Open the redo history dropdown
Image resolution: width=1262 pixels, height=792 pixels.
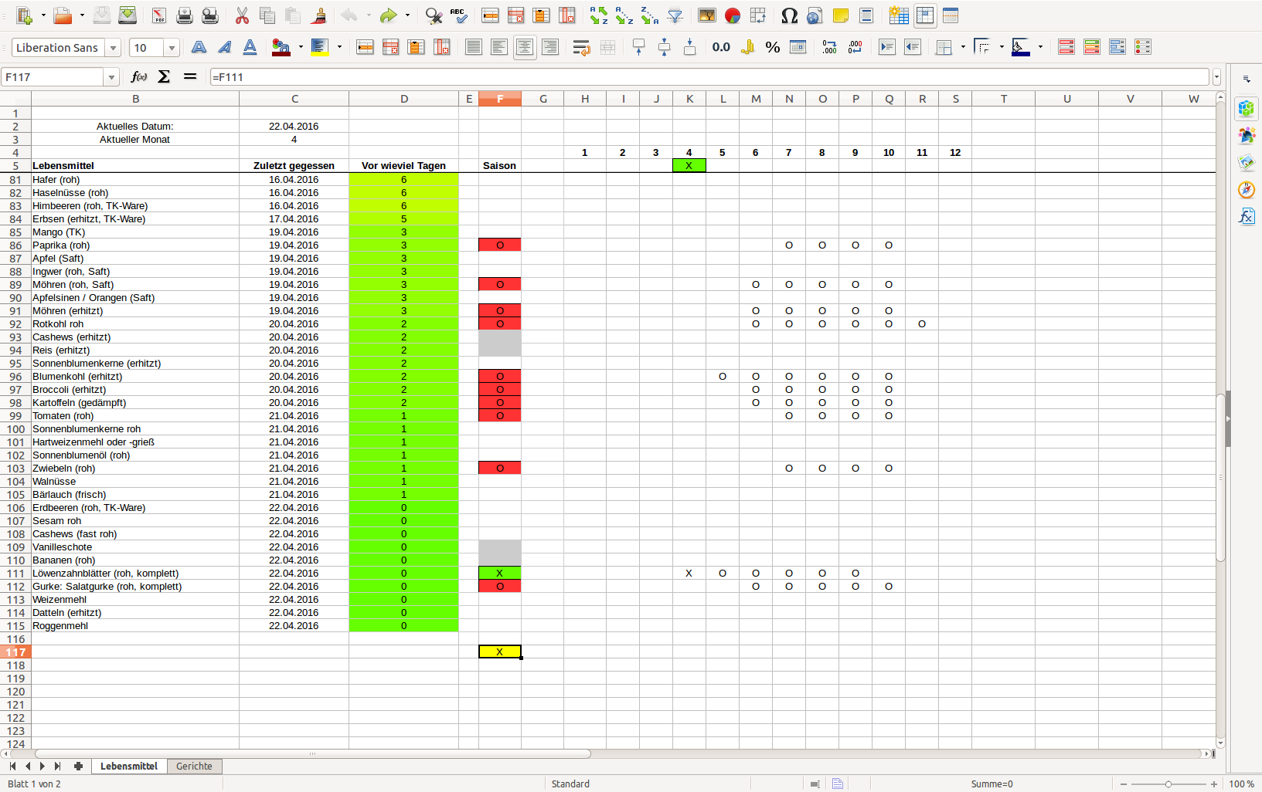coord(407,15)
